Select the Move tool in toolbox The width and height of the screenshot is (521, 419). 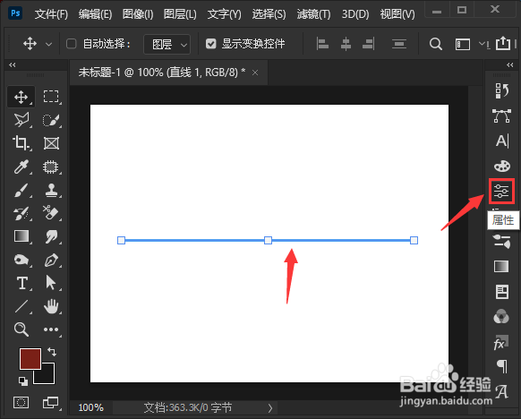(x=21, y=97)
